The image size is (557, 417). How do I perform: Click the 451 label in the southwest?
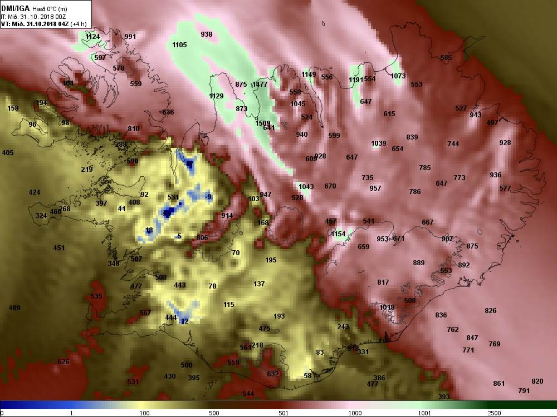(59, 248)
